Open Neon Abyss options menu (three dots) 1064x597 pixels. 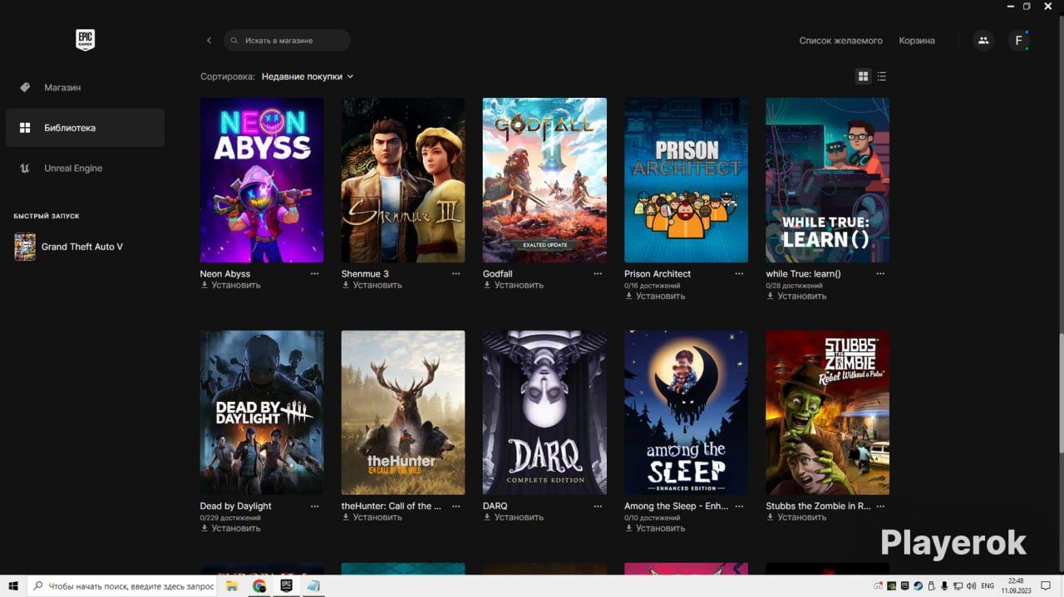(315, 273)
